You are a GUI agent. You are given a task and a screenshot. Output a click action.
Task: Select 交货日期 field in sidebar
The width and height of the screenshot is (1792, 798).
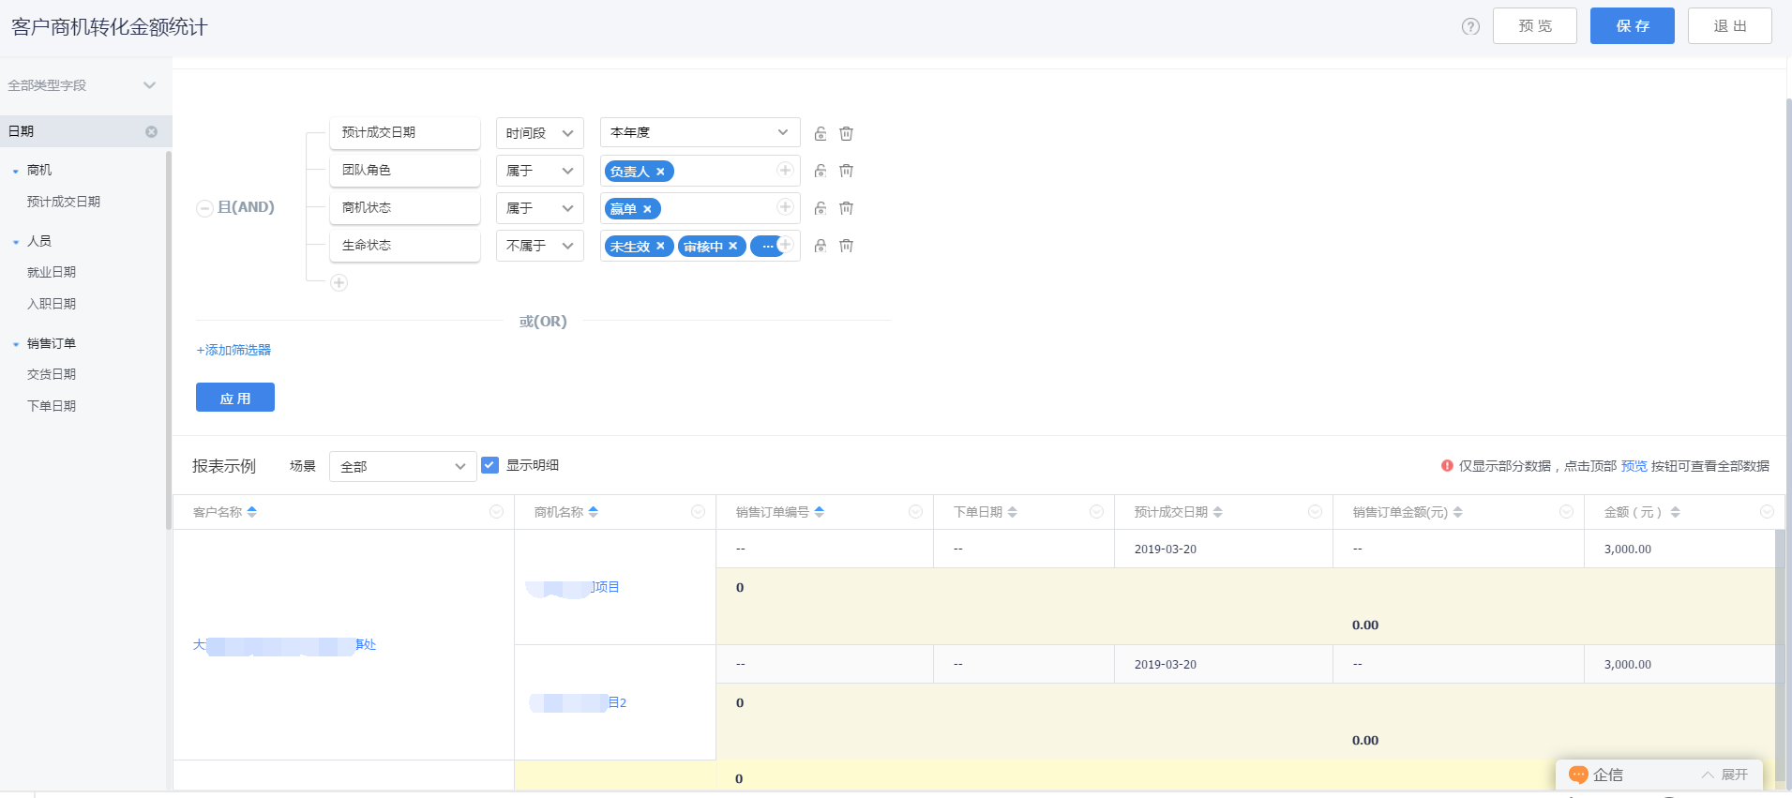pyautogui.click(x=52, y=374)
